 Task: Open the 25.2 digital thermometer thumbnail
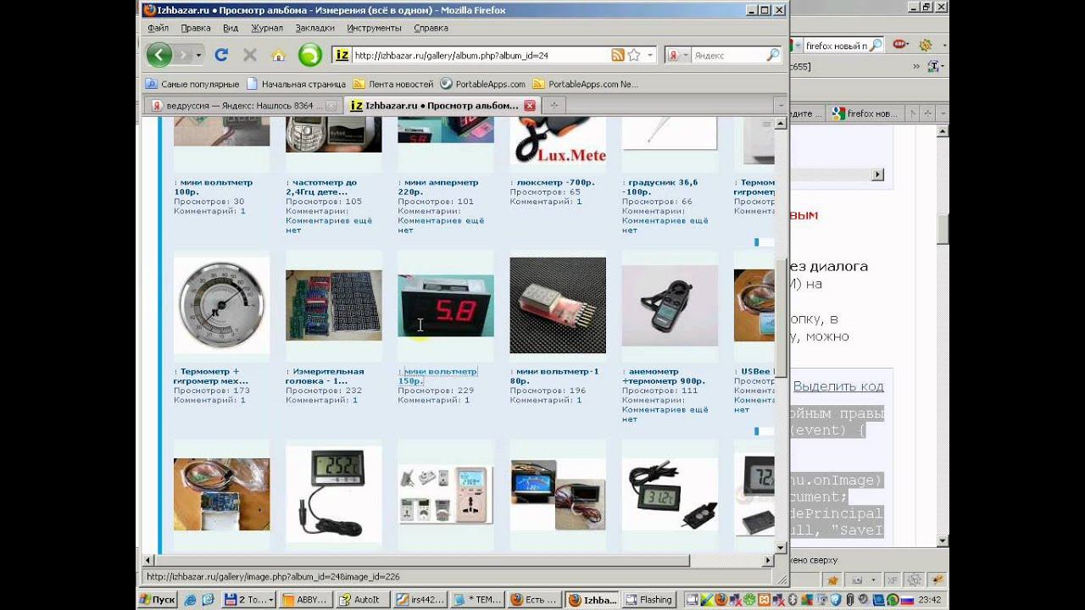[334, 494]
